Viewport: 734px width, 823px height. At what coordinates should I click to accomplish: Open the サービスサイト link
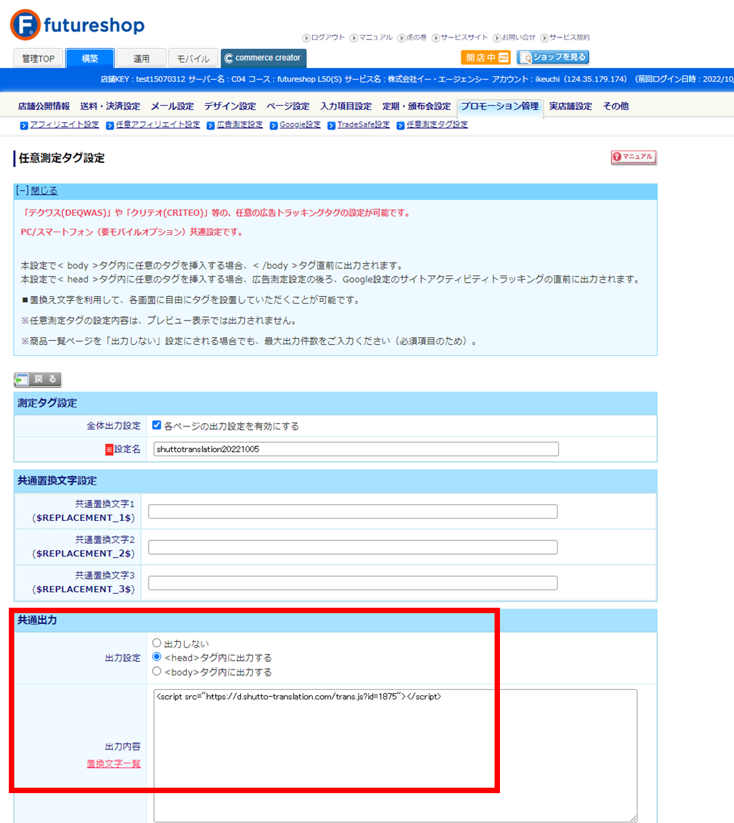click(464, 37)
